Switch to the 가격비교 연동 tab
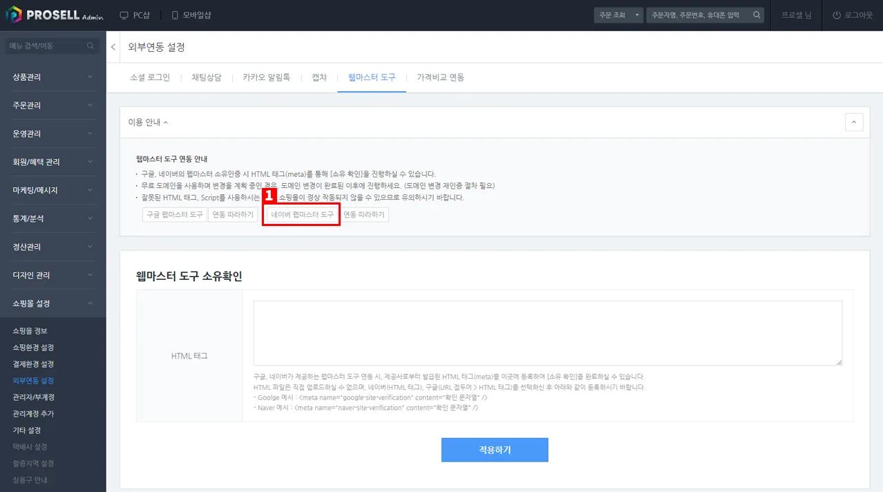The image size is (883, 492). pos(441,77)
